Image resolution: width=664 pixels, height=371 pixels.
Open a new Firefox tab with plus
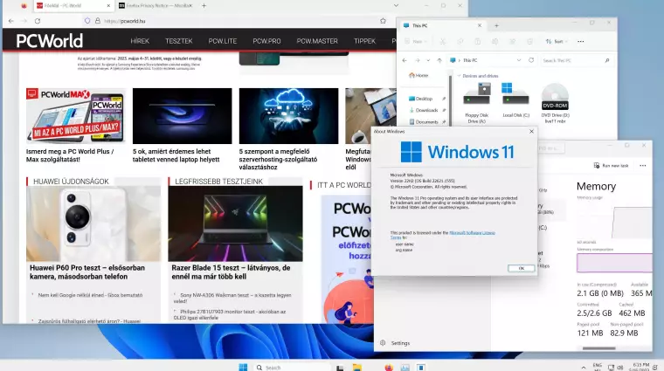coord(204,5)
